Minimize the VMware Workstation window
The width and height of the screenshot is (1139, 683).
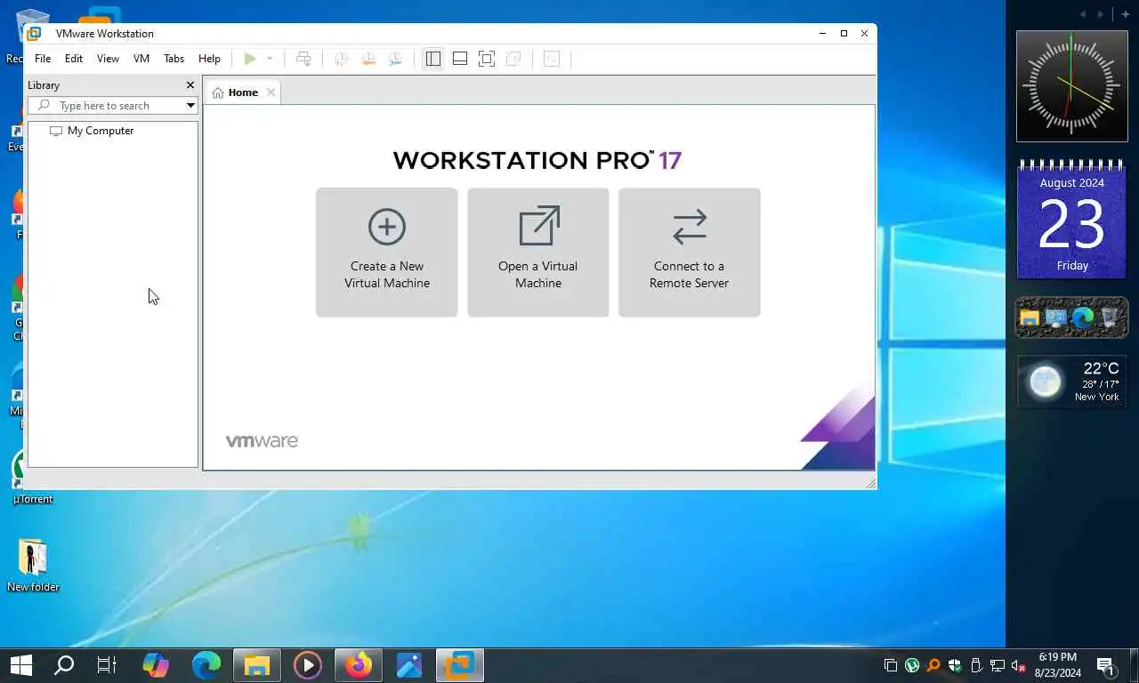coord(822,34)
